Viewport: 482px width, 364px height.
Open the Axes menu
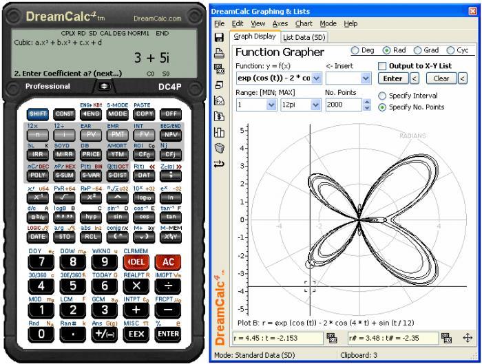click(x=280, y=23)
